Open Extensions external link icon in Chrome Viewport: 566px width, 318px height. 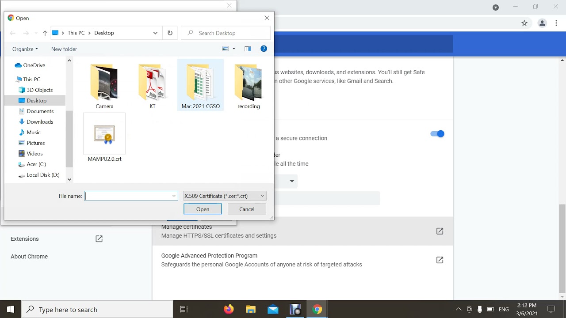tap(99, 239)
